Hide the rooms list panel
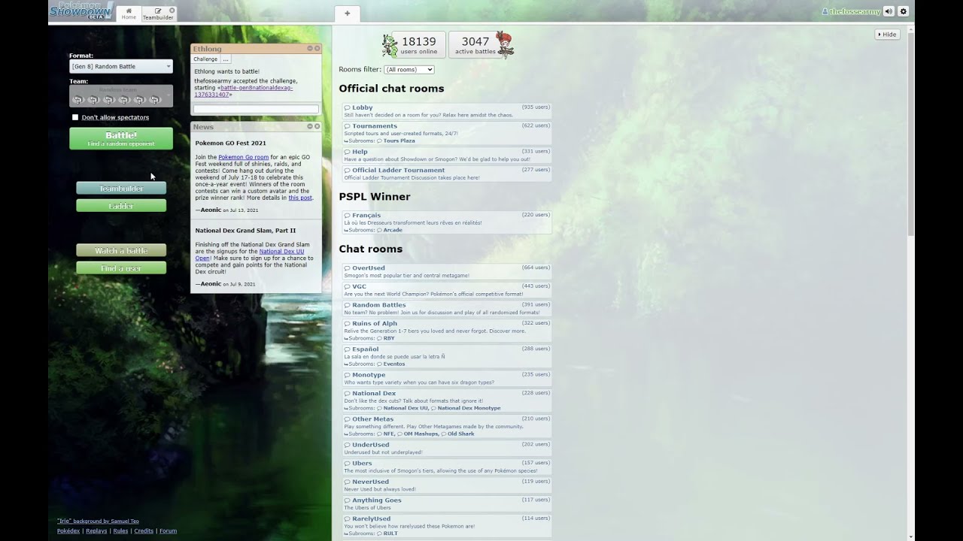This screenshot has height=541, width=963. (x=887, y=35)
